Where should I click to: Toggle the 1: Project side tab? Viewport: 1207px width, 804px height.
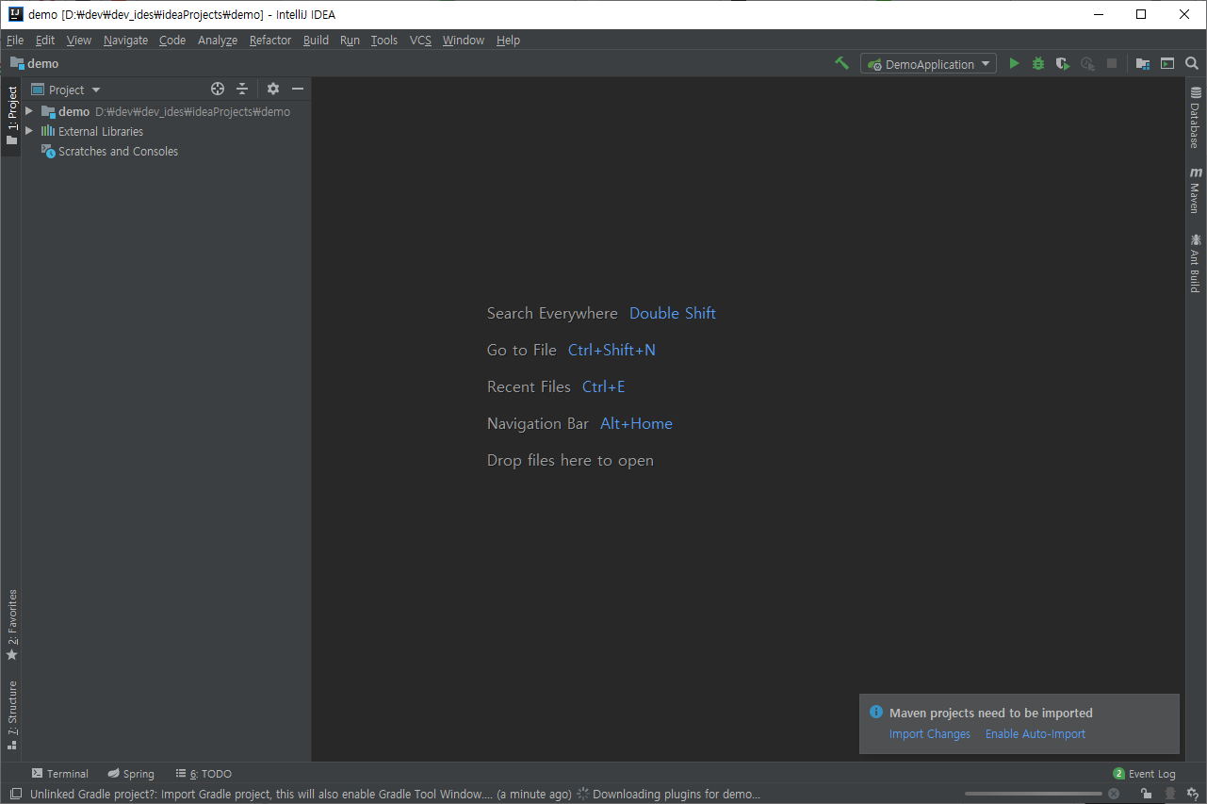coord(11,116)
